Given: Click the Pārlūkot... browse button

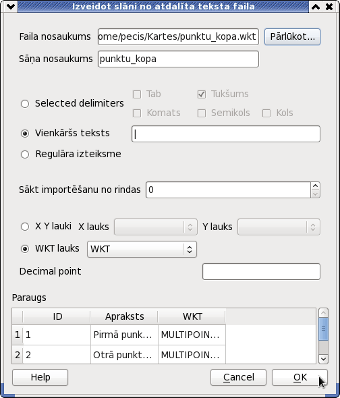Looking at the screenshot, I should [292, 37].
